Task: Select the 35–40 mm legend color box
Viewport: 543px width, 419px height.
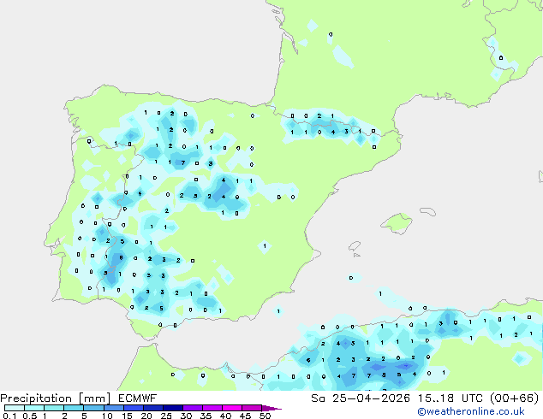Action: click(x=212, y=408)
